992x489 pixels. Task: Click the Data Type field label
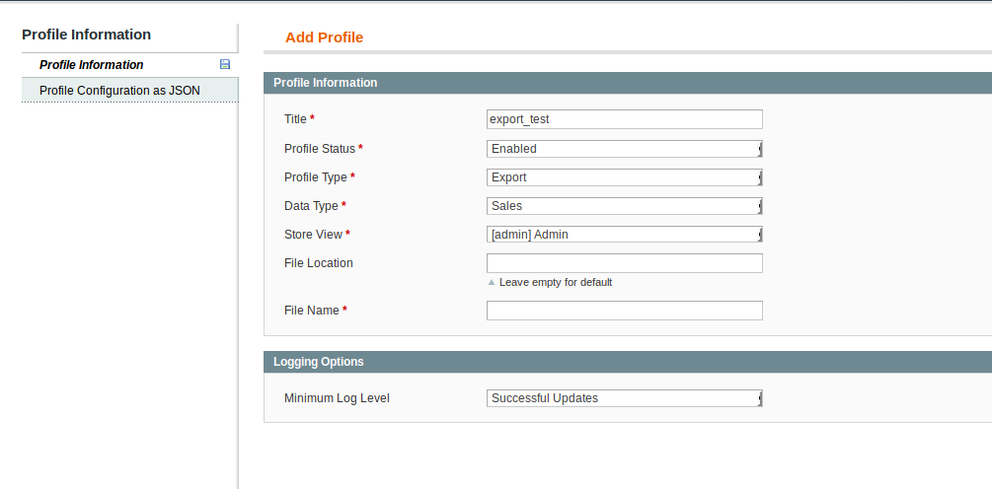point(311,206)
